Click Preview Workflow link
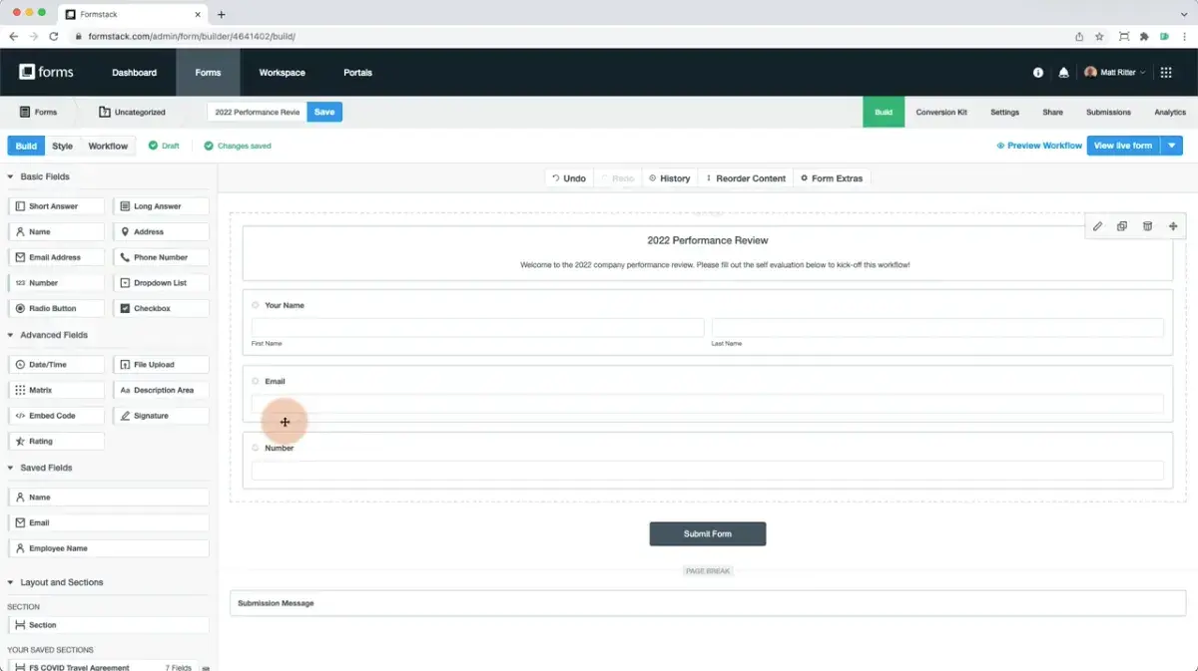This screenshot has height=671, width=1198. [1039, 146]
